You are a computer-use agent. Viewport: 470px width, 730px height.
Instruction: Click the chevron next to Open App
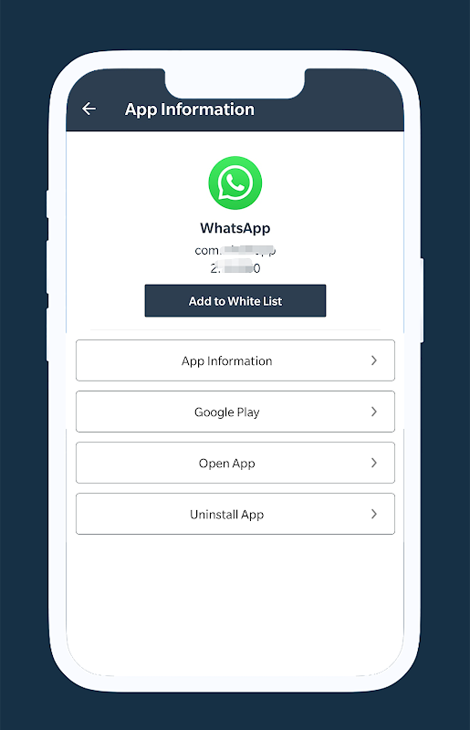click(x=373, y=463)
